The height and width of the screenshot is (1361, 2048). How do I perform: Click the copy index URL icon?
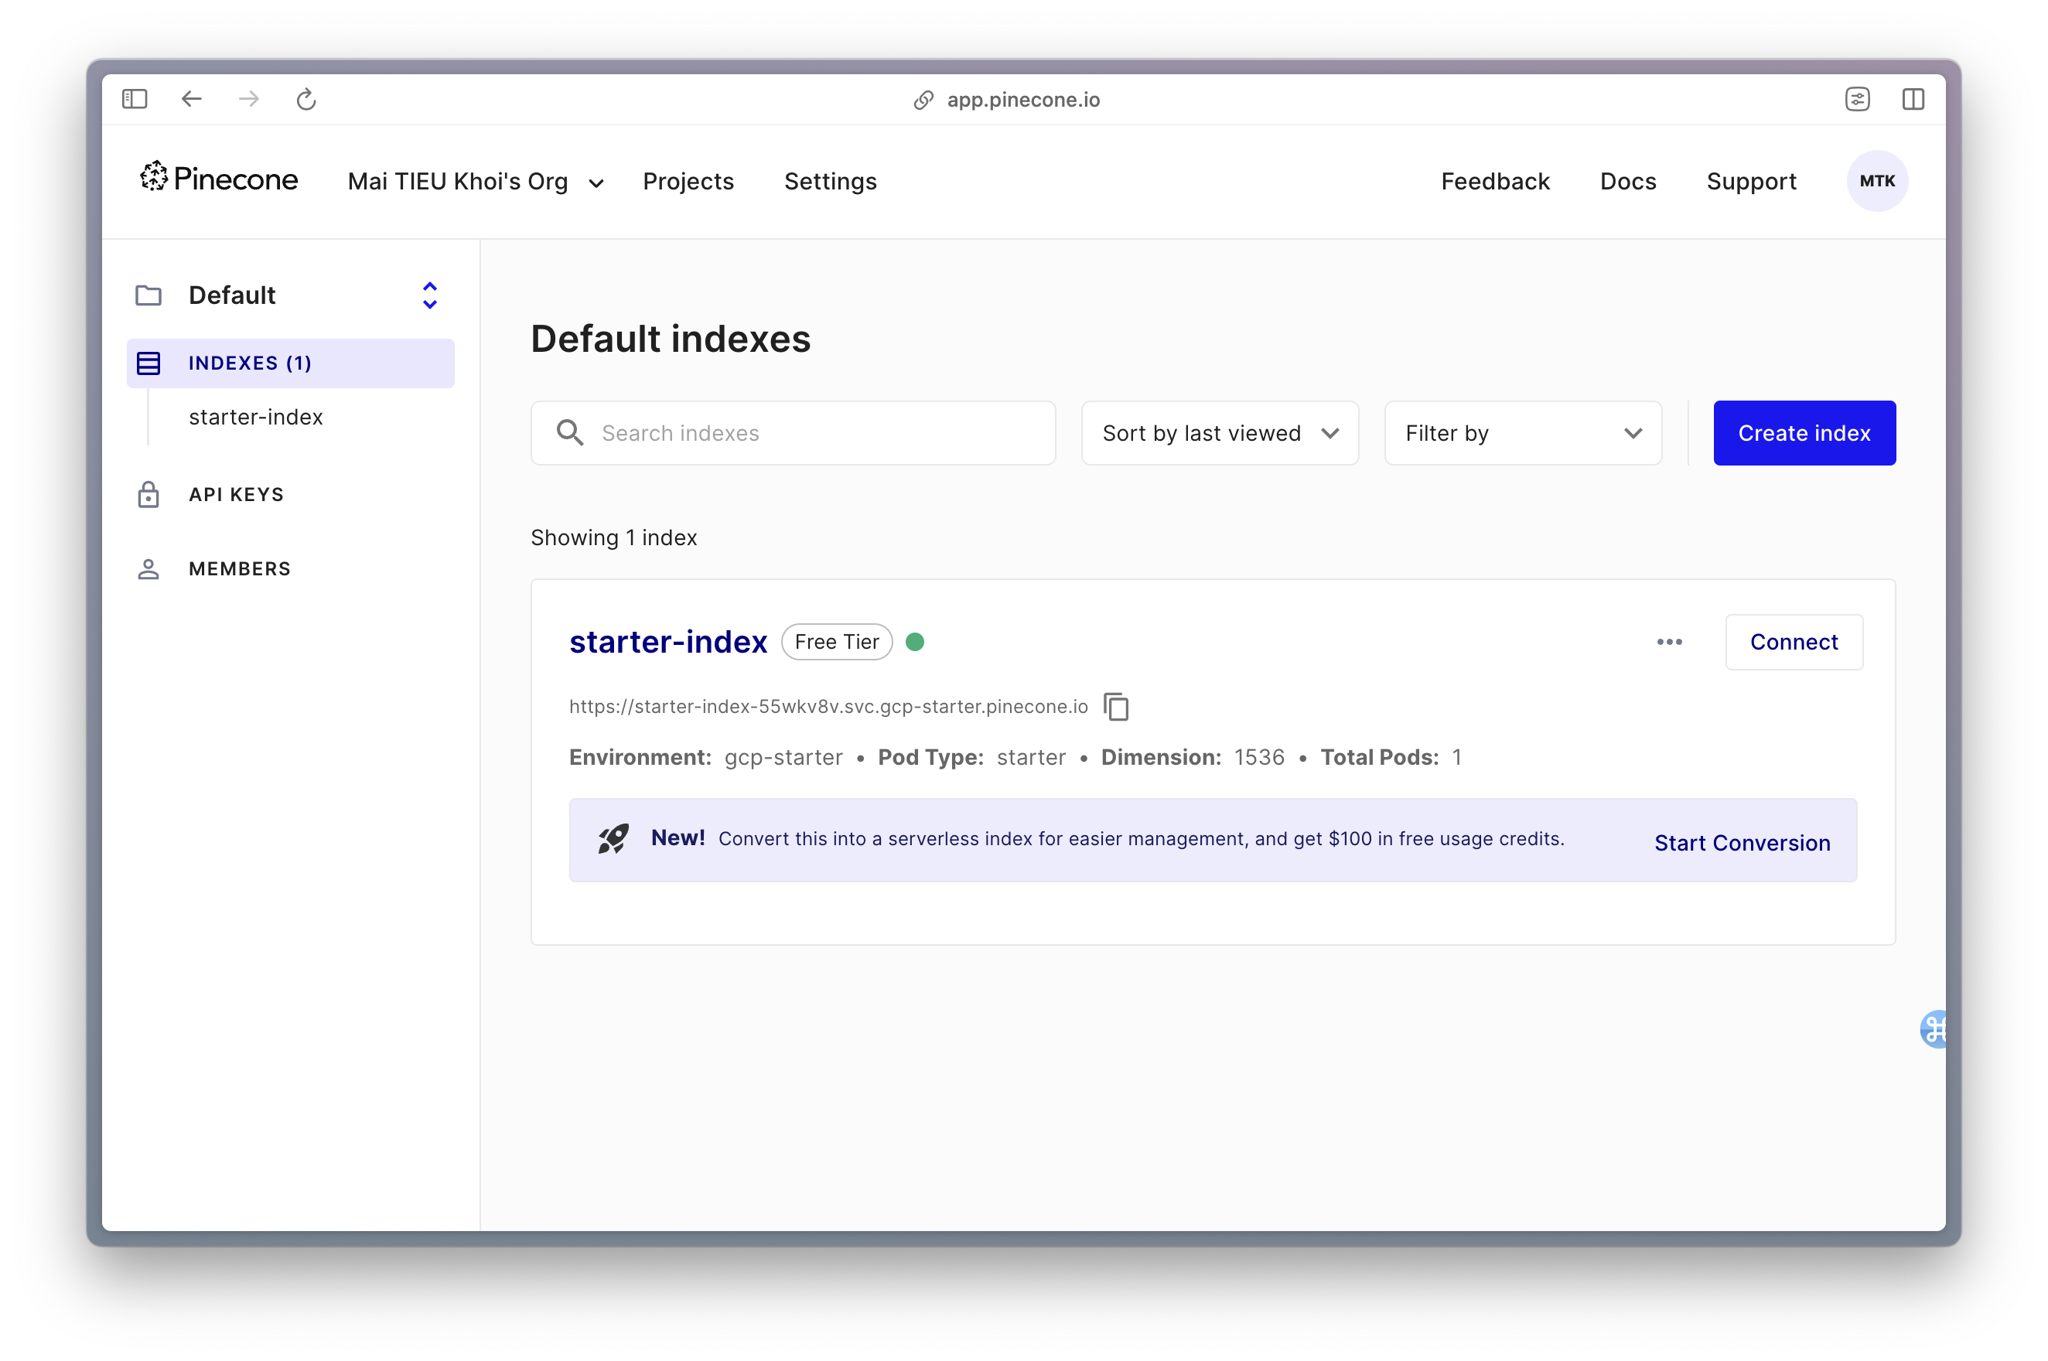[1115, 707]
